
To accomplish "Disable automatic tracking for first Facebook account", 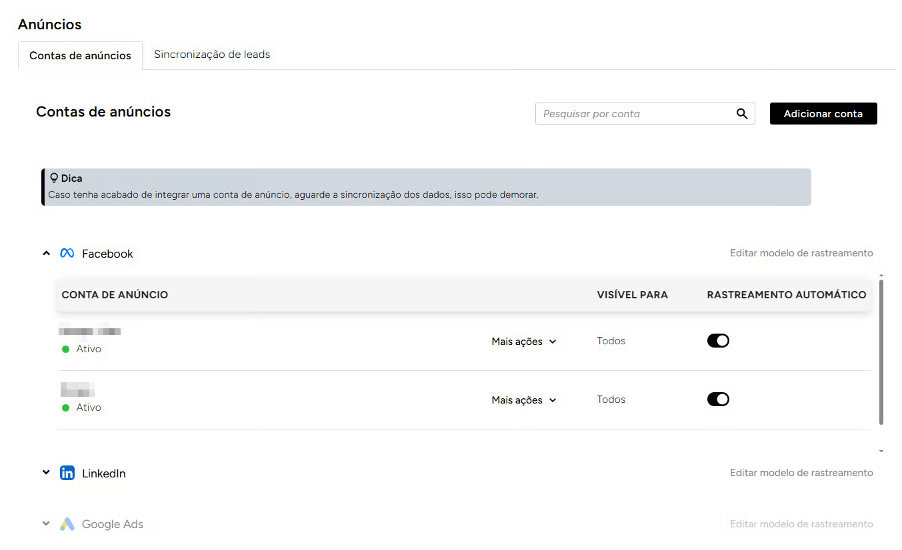I will click(x=718, y=341).
